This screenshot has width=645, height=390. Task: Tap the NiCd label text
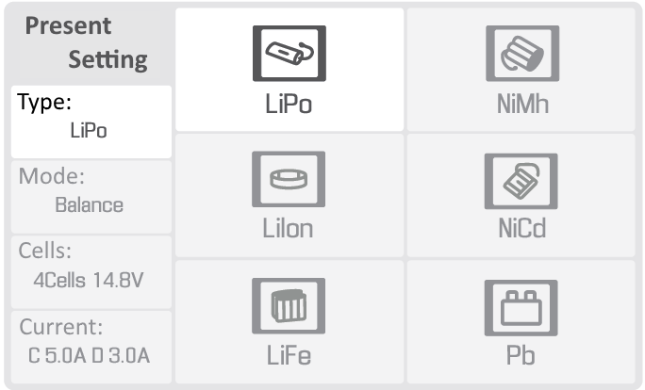(522, 228)
